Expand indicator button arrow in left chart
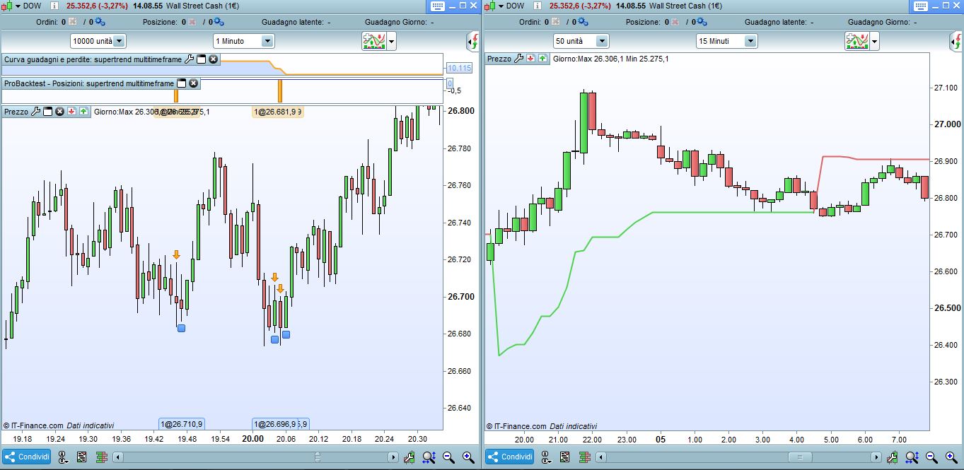This screenshot has height=470, width=964. pyautogui.click(x=391, y=41)
